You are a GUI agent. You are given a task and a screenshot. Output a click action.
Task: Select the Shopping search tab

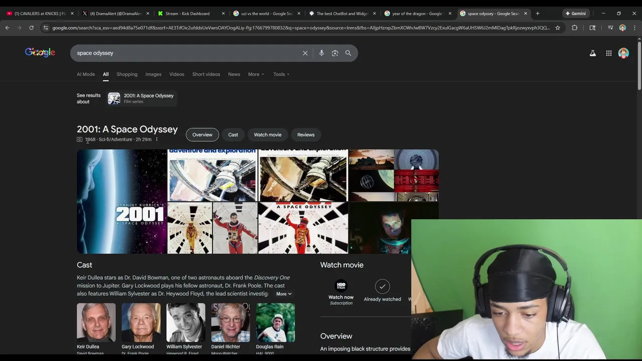click(127, 74)
